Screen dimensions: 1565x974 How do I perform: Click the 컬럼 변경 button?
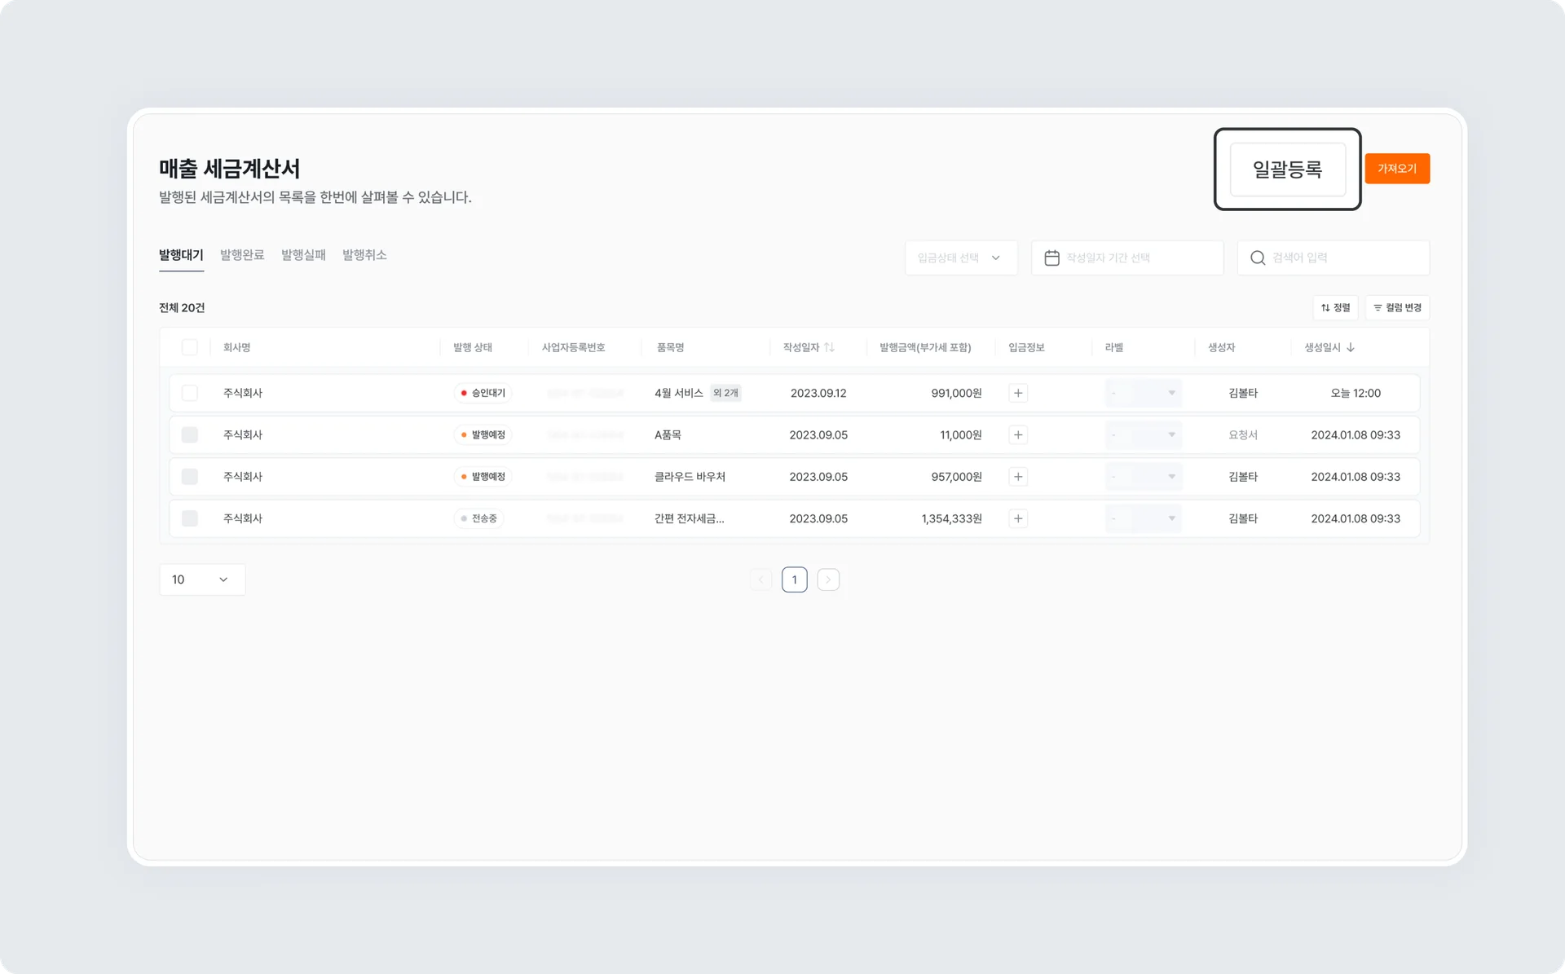[x=1397, y=307]
